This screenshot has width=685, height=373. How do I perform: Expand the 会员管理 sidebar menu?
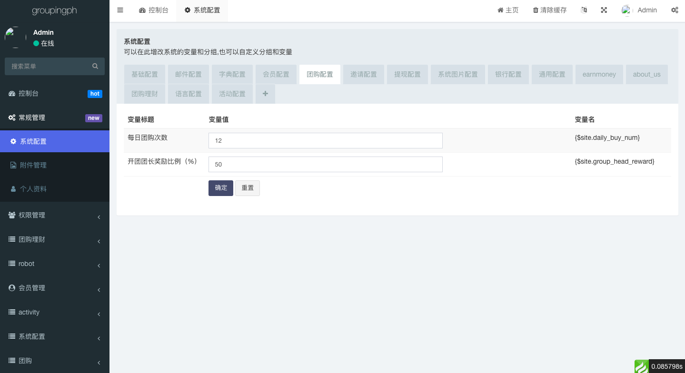pos(54,288)
